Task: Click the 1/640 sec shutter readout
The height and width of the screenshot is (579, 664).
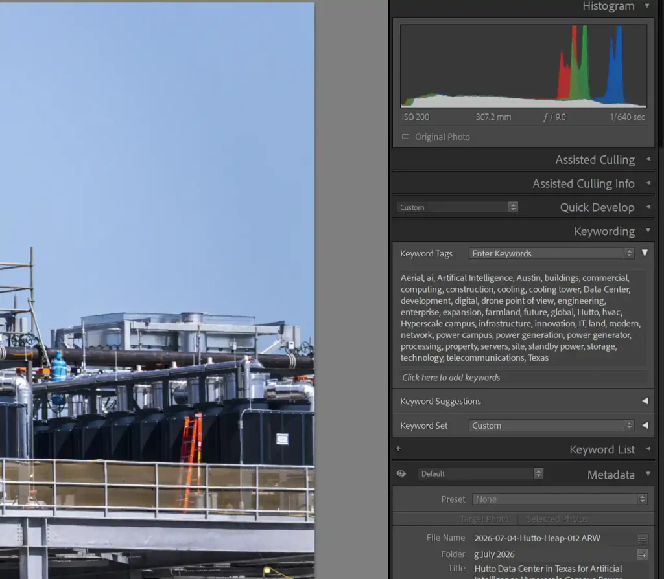Action: coord(627,117)
